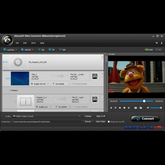Skip to next item in preview
Viewport: 165px width, 165px height.
tap(129, 108)
